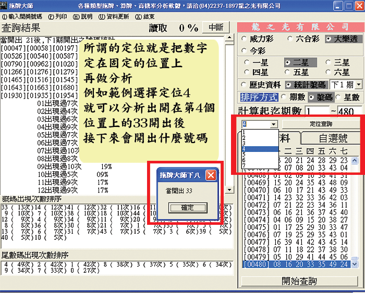Open the 說明 menu
365x293 pixels.
coord(82,17)
